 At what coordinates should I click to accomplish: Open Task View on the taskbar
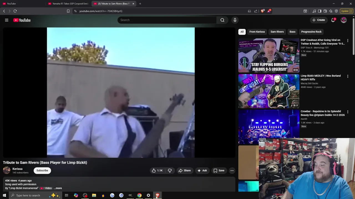[x=67, y=195]
